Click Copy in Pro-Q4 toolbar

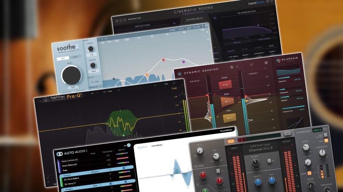coord(110,91)
